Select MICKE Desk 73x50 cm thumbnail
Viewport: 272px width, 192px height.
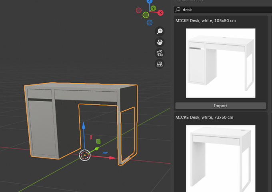(x=221, y=158)
